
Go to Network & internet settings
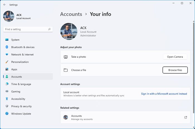(x=22, y=54)
